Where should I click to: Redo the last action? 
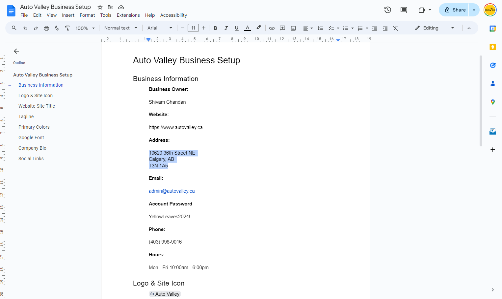tap(36, 28)
